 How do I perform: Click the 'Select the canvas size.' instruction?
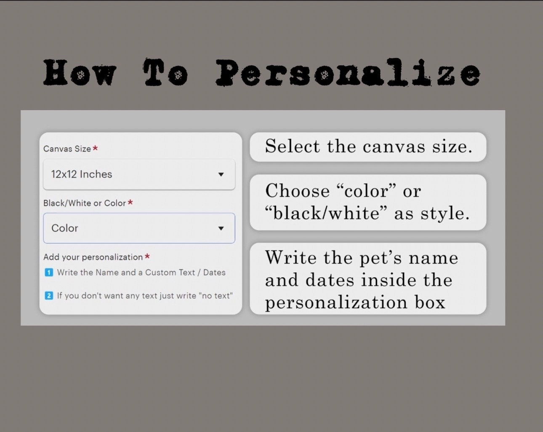click(x=368, y=147)
